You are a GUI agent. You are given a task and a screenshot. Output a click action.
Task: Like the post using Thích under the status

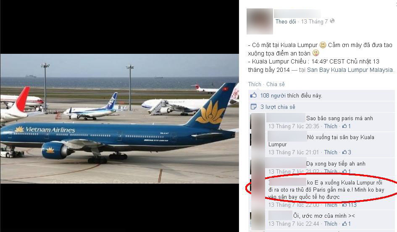pyautogui.click(x=255, y=84)
